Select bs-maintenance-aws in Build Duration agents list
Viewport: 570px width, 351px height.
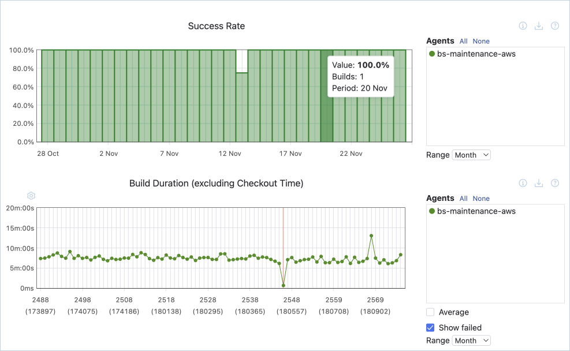476,211
